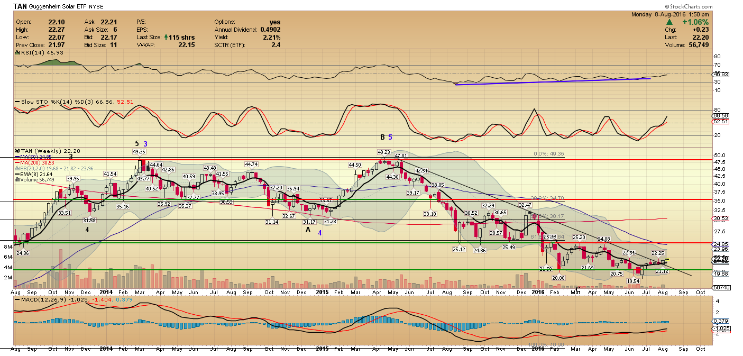Image resolution: width=743 pixels, height=356 pixels.
Task: Click the 49.35 peak price label
Action: point(139,151)
